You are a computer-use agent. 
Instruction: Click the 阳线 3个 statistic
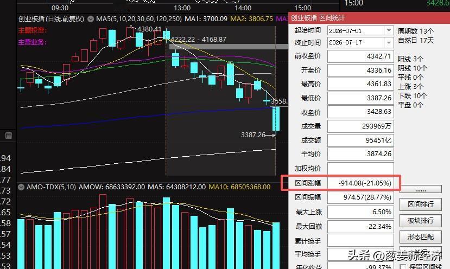pos(410,59)
